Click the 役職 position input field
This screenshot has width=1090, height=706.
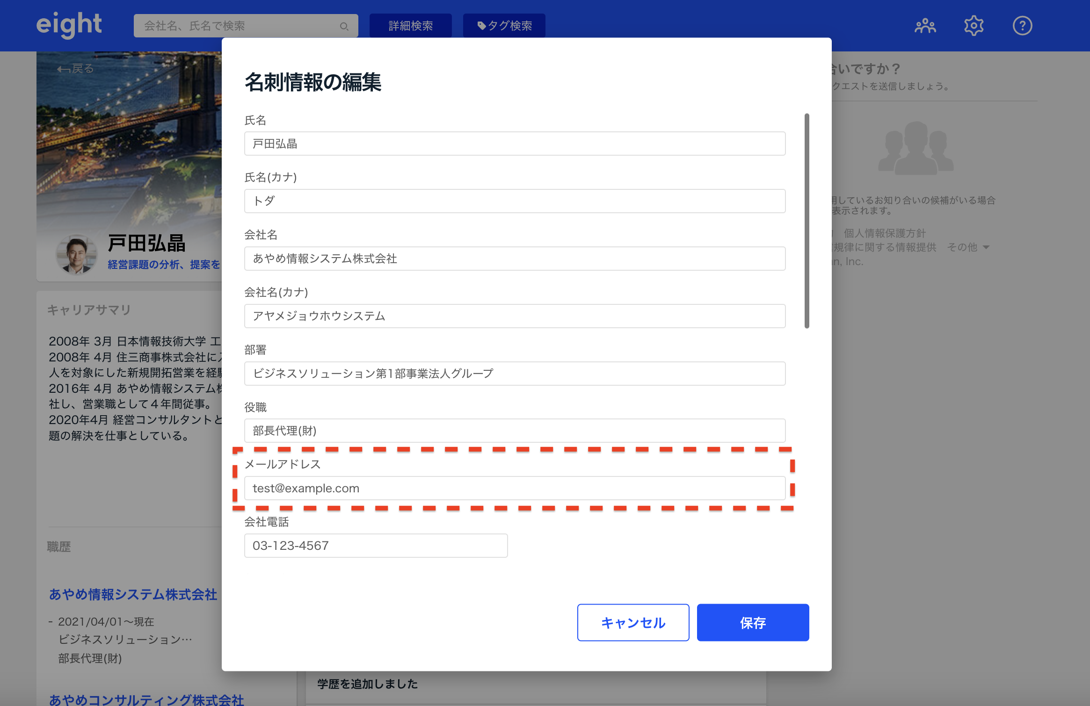(515, 431)
